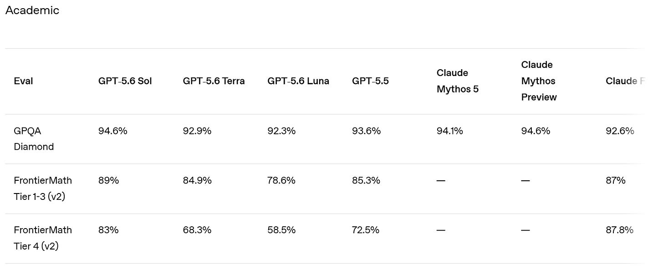Click the 92.9% GPQA Diamond cell
This screenshot has height=270, width=663.
[197, 131]
